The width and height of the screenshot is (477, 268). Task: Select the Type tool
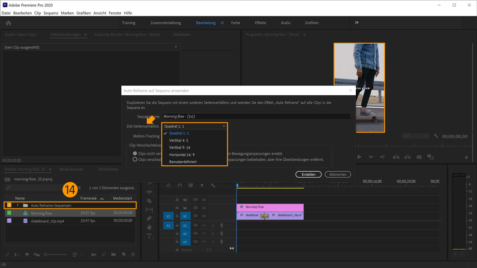149,236
